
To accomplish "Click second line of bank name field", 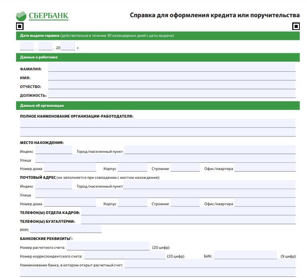I will (158, 272).
